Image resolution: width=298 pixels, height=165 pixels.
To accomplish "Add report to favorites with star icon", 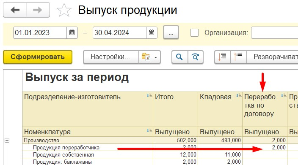I will pyautogui.click(x=64, y=11).
